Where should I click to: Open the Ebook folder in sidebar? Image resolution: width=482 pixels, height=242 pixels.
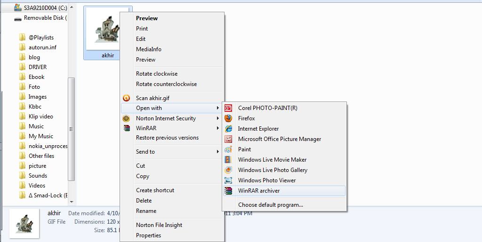coord(36,77)
